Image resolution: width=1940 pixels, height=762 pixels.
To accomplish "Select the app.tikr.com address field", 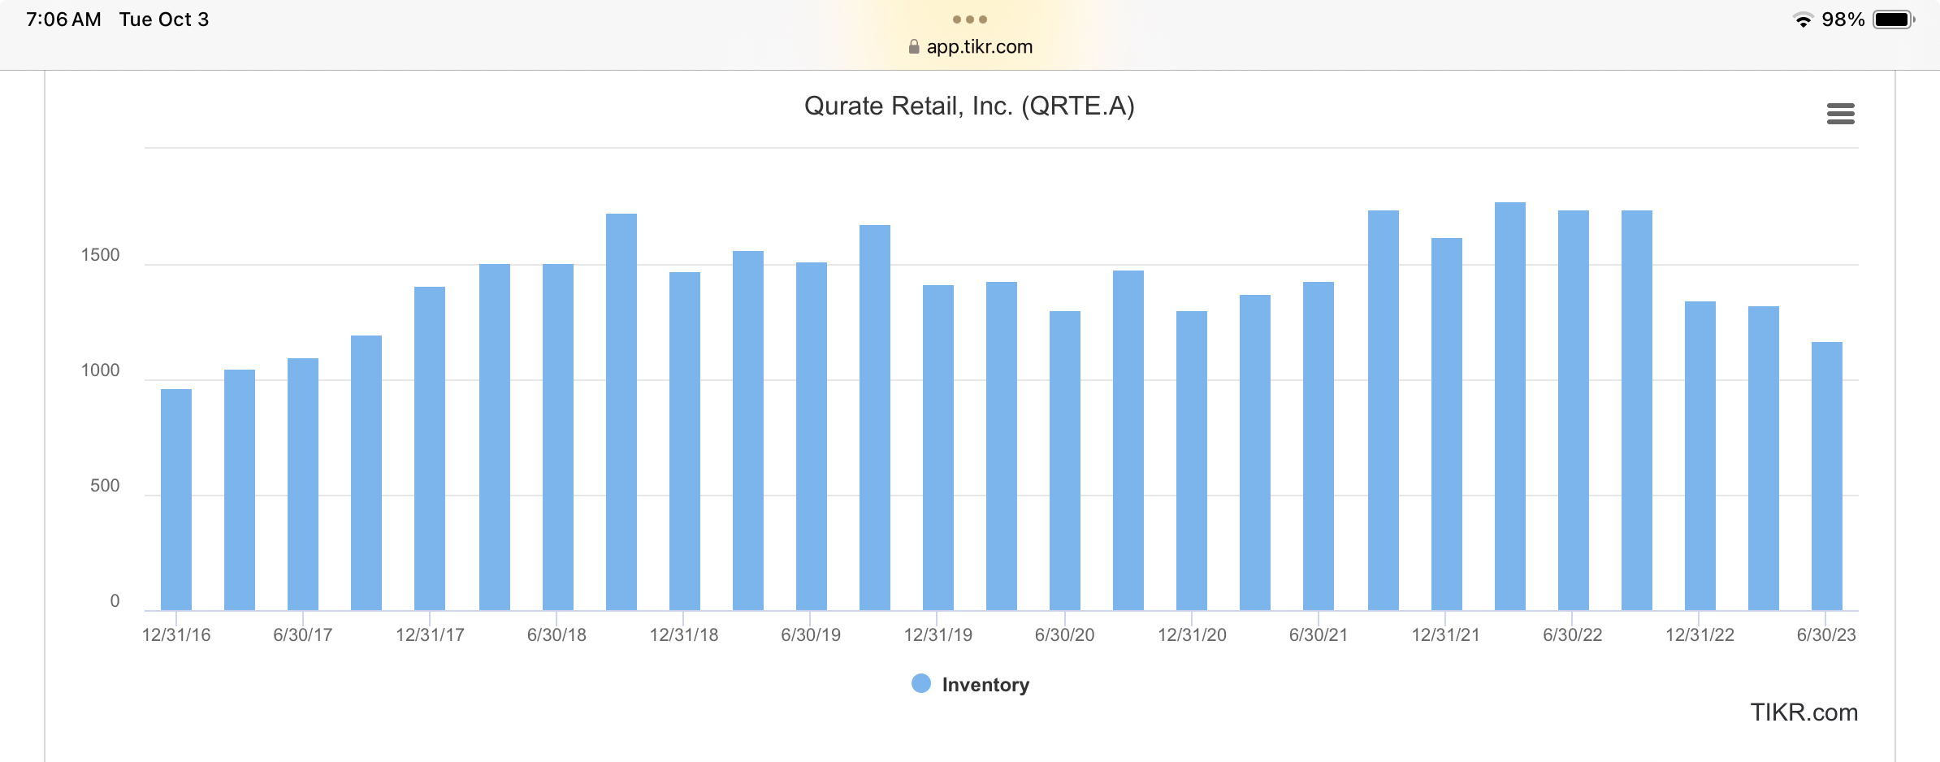I will [970, 46].
